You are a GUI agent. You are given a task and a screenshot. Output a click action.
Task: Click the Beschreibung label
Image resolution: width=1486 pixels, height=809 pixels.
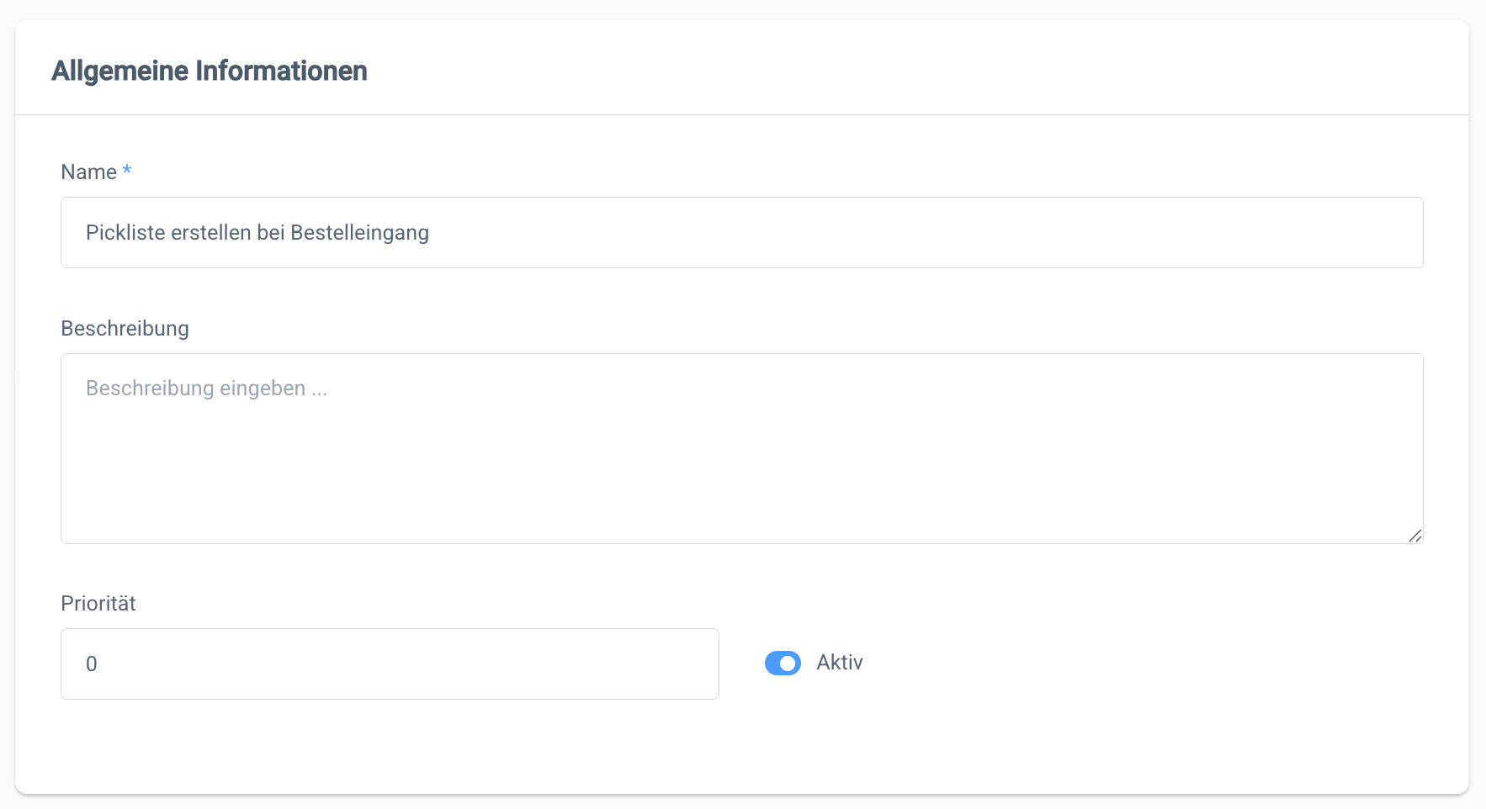pos(125,328)
